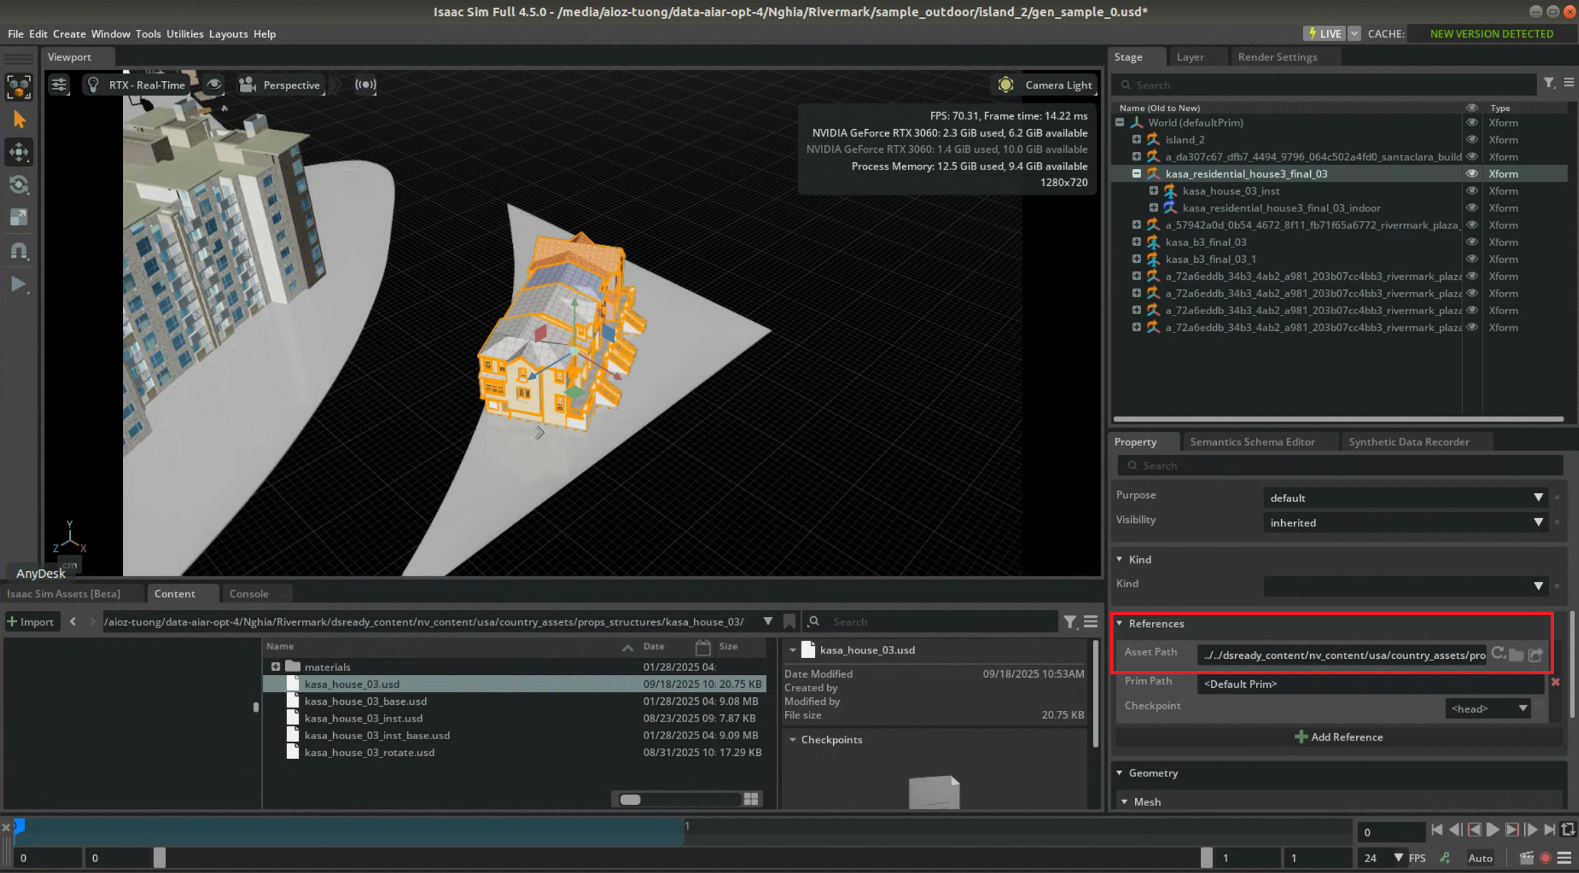This screenshot has height=873, width=1579.
Task: Hide the island_2 prim with eye icon
Action: [x=1471, y=140]
